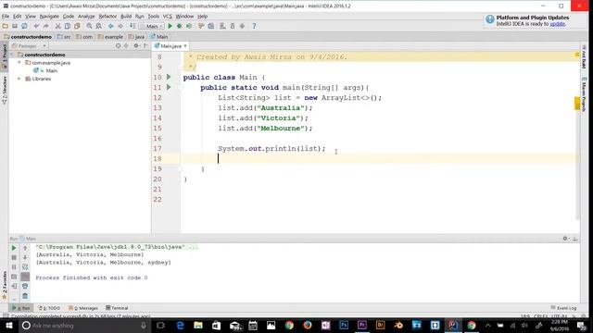Image resolution: width=593 pixels, height=333 pixels.
Task: Toggle soft wraps in the Run console
Action: pyautogui.click(x=25, y=267)
